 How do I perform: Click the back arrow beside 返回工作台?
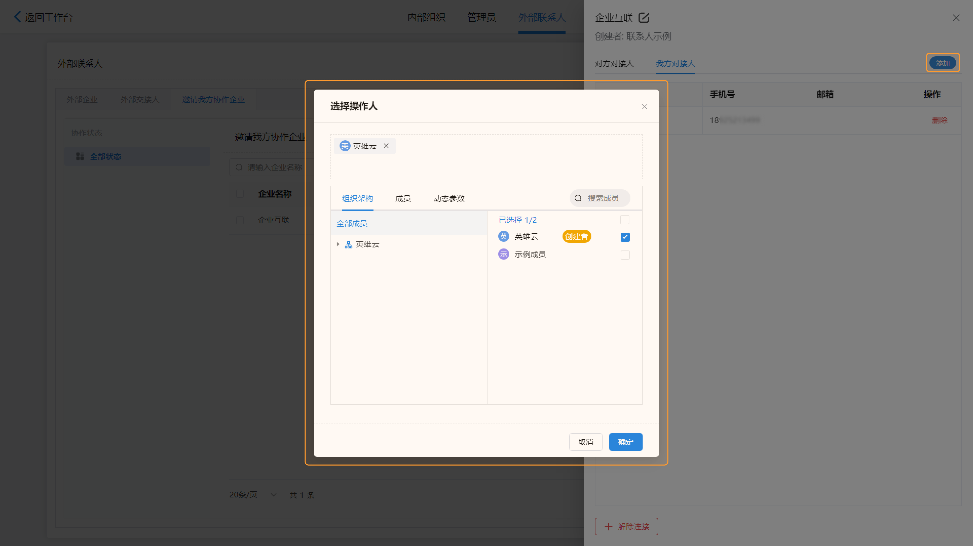click(17, 17)
